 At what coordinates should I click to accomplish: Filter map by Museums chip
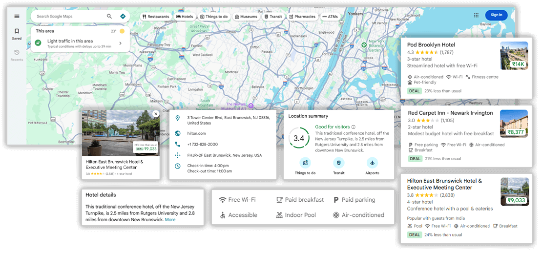pyautogui.click(x=246, y=17)
